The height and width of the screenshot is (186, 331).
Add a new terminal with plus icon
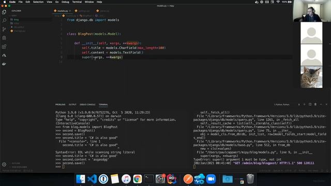pyautogui.click(x=304, y=104)
